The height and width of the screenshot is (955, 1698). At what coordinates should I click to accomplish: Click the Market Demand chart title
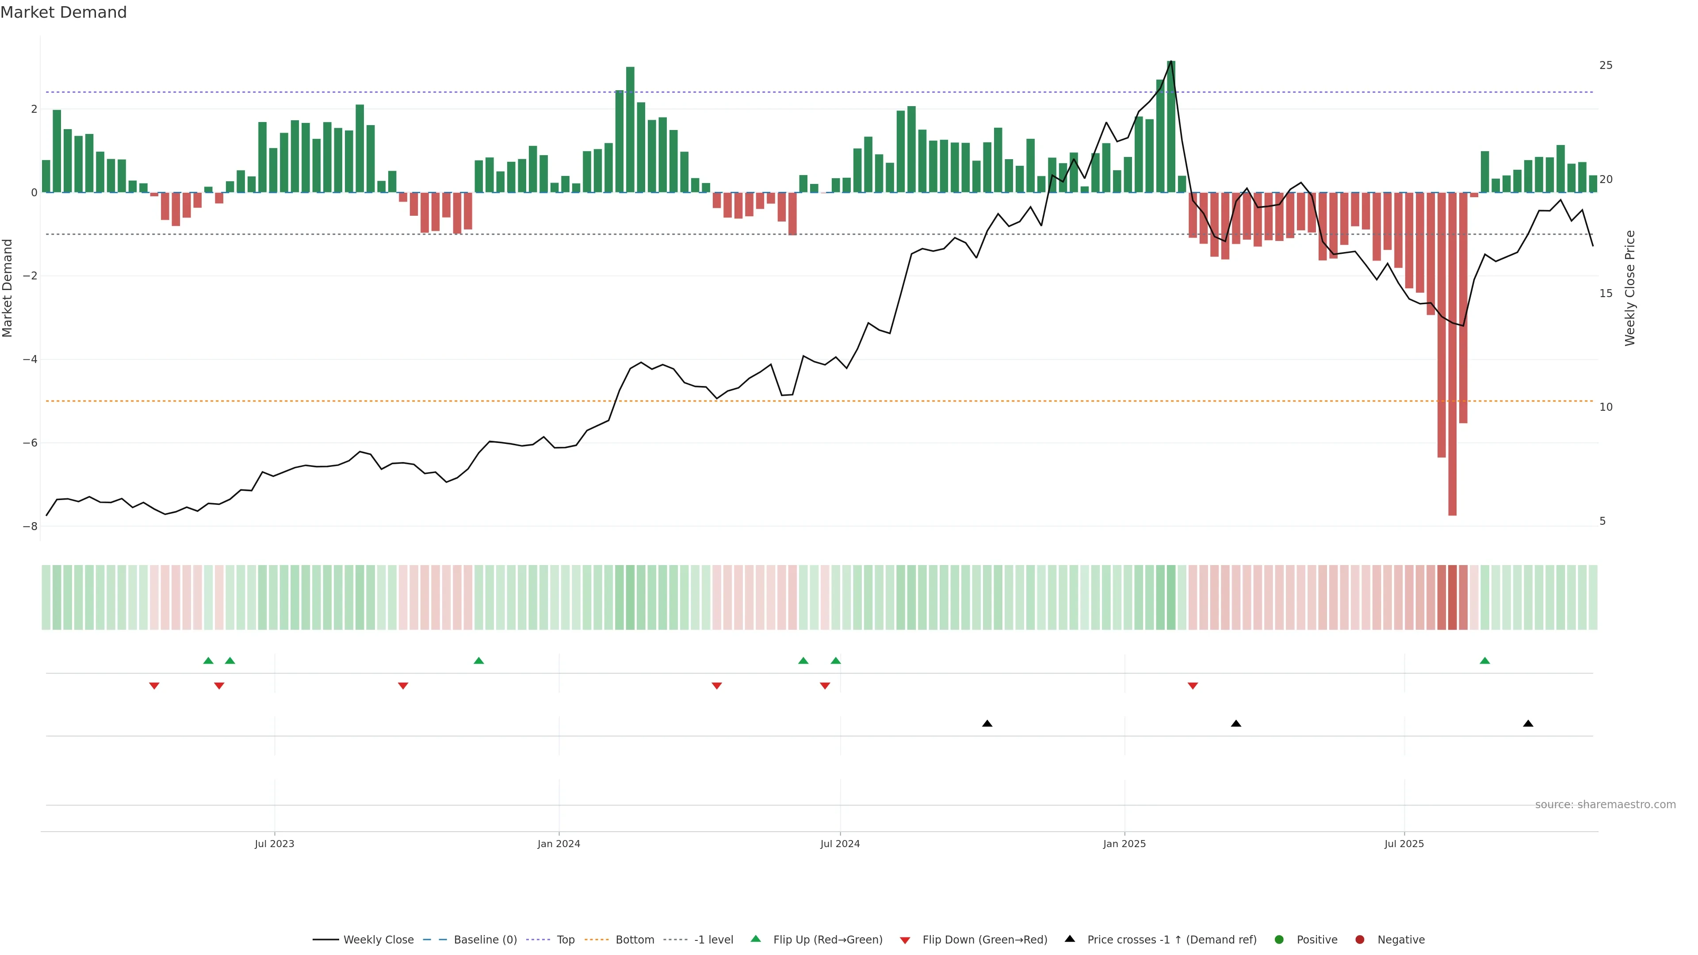[63, 12]
